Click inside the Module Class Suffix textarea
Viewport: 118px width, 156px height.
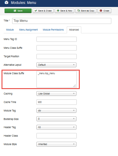coord(56,79)
